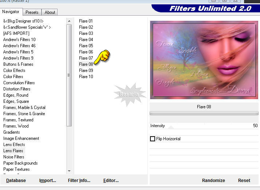Choose Andrew's Filters 46 category

pos(19,46)
